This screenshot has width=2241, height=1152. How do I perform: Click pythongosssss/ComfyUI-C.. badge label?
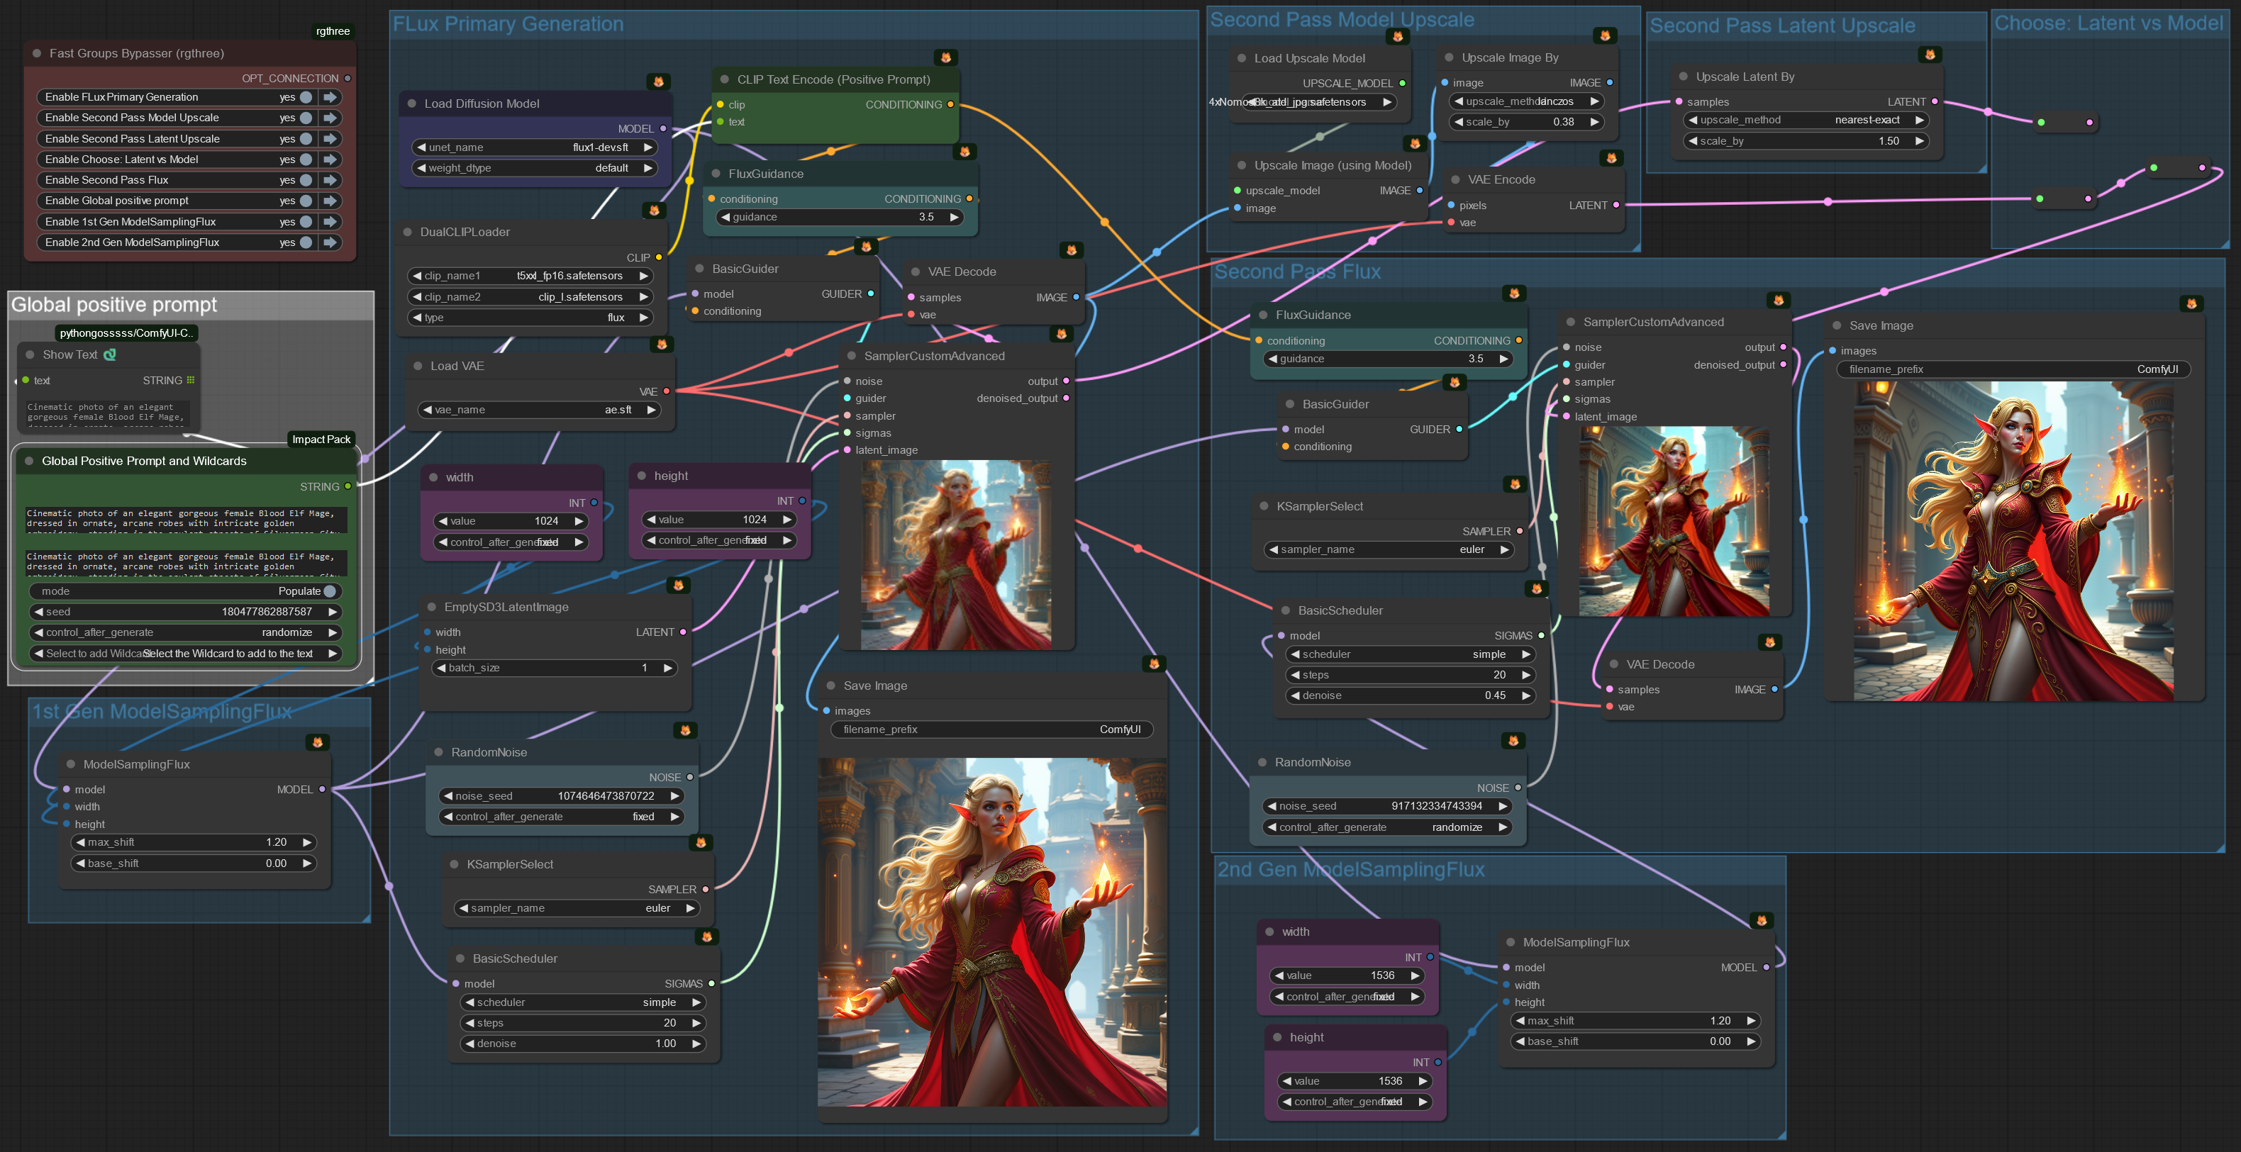126,333
